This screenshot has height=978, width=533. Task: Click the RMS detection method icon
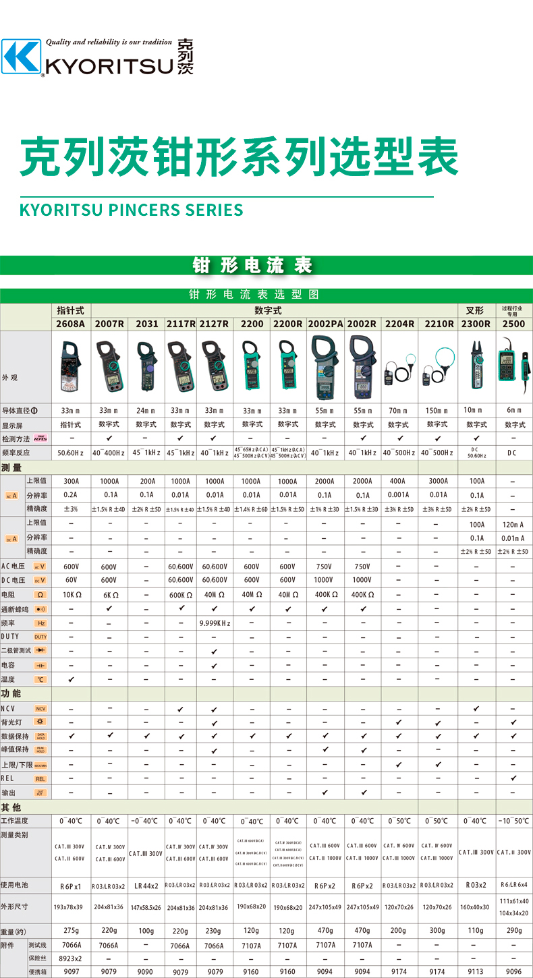point(40,438)
